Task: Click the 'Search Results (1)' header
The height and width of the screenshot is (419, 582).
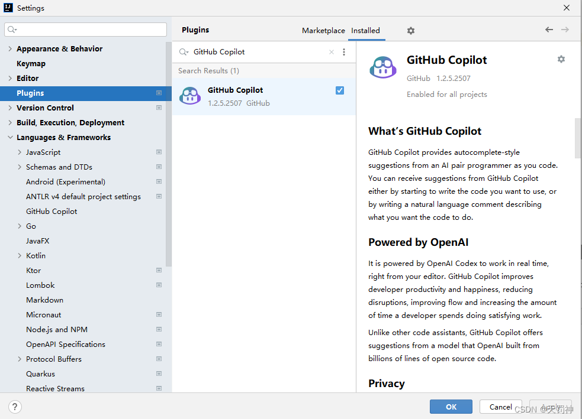Action: [x=208, y=70]
